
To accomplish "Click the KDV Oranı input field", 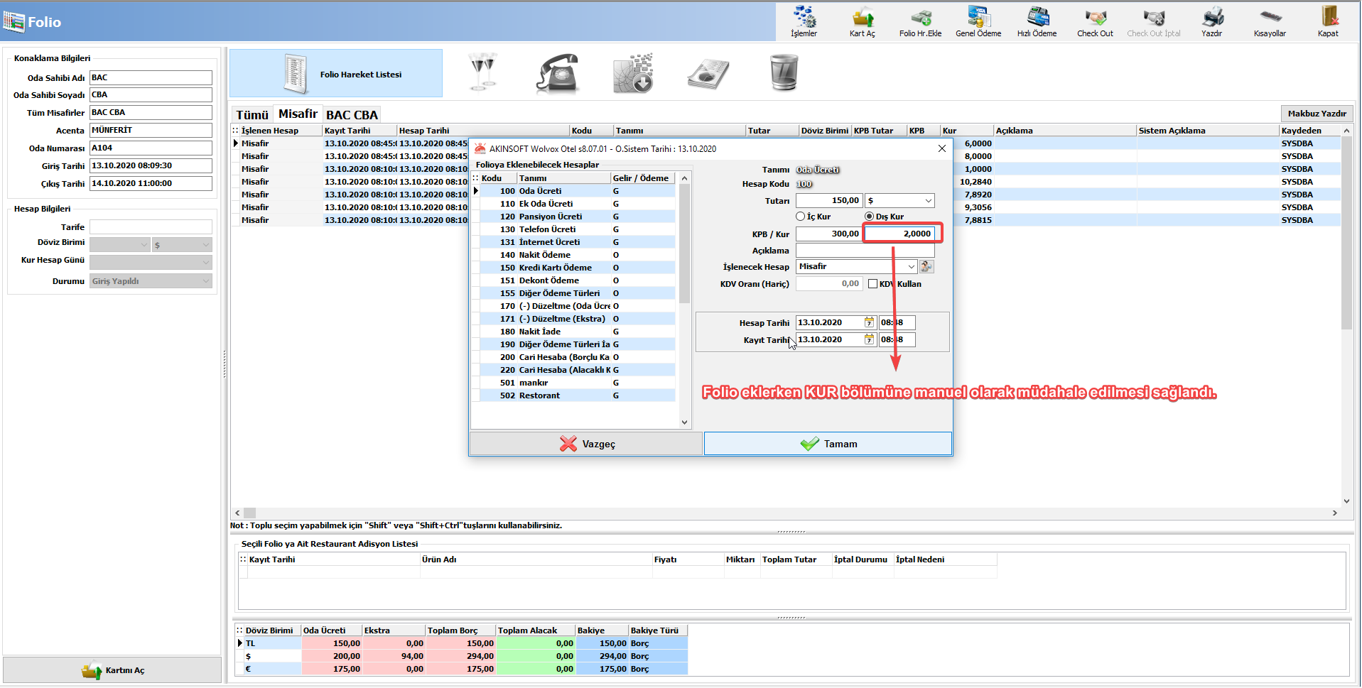I will point(829,284).
